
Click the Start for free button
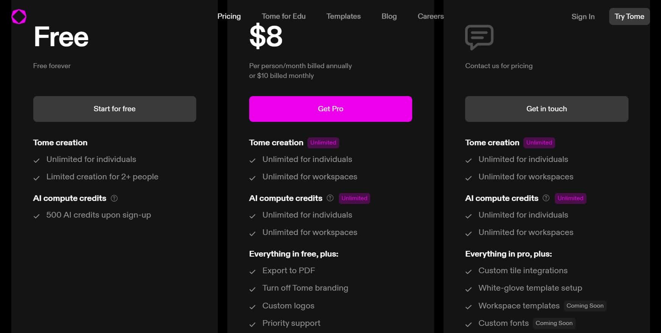[x=115, y=109]
